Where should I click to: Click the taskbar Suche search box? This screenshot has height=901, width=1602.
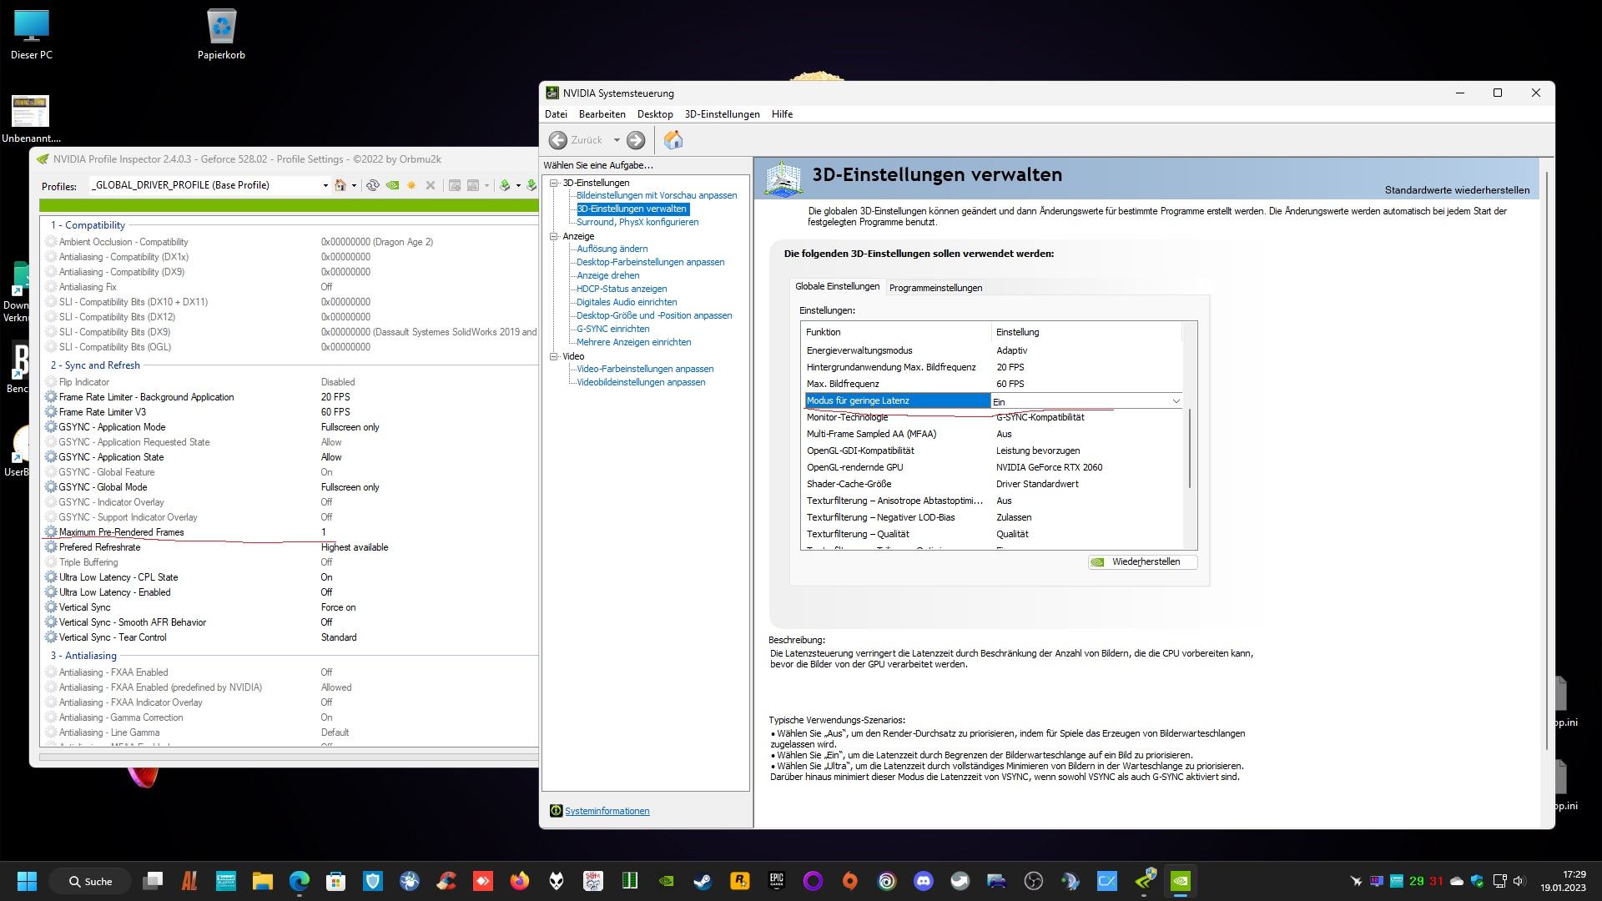tap(90, 881)
